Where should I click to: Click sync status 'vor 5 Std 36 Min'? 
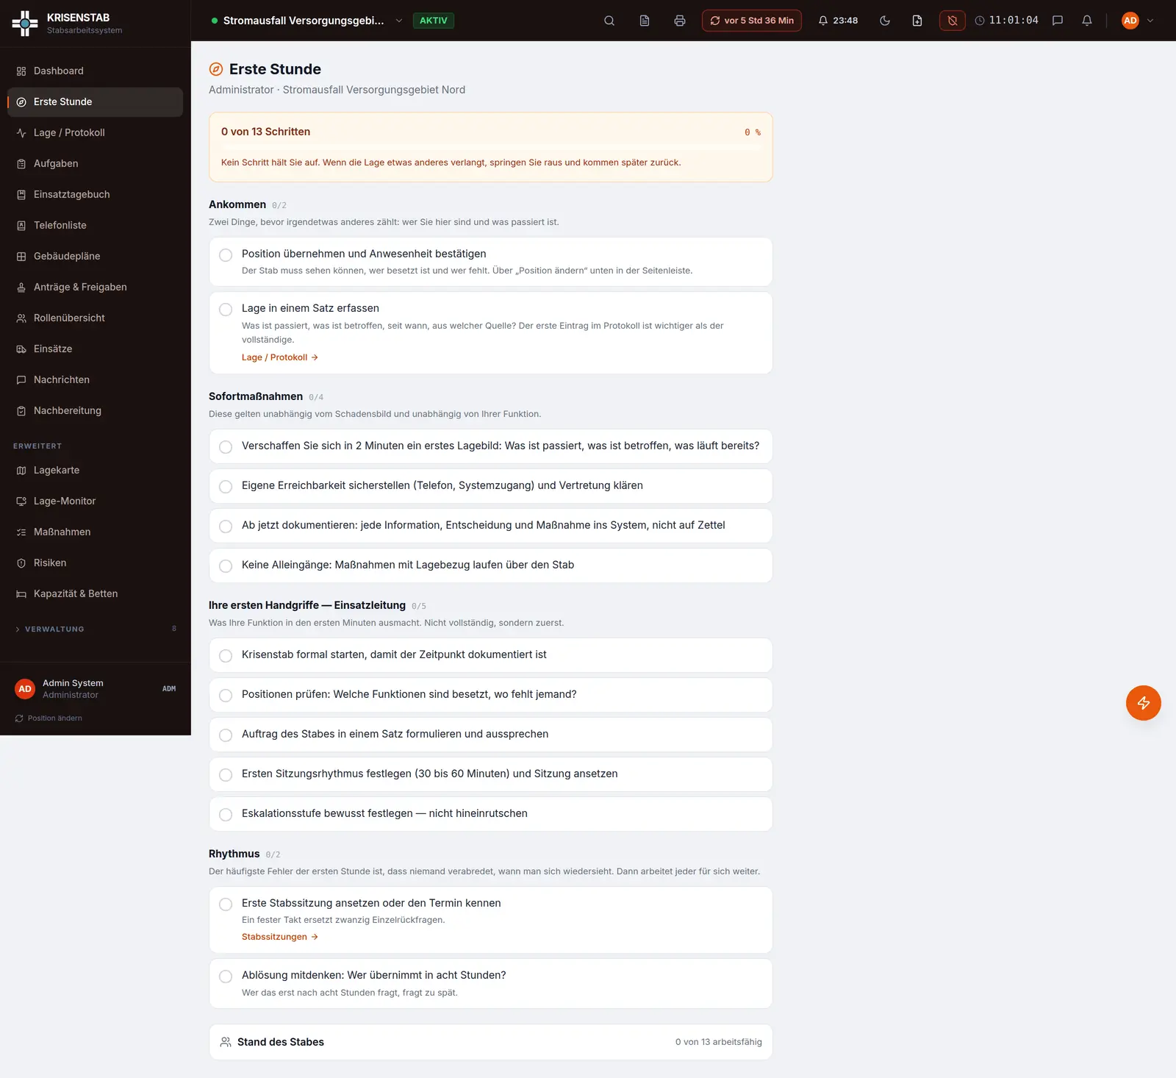752,21
